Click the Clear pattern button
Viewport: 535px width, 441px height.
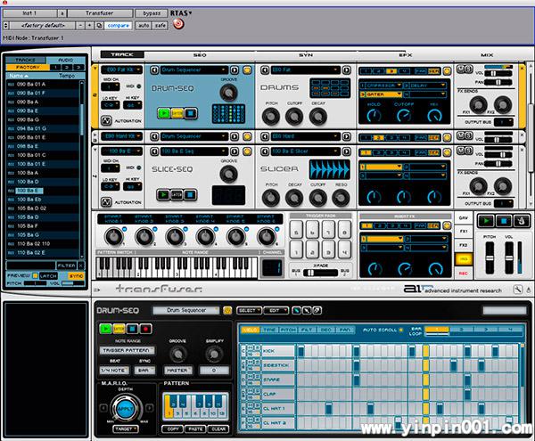pos(218,429)
